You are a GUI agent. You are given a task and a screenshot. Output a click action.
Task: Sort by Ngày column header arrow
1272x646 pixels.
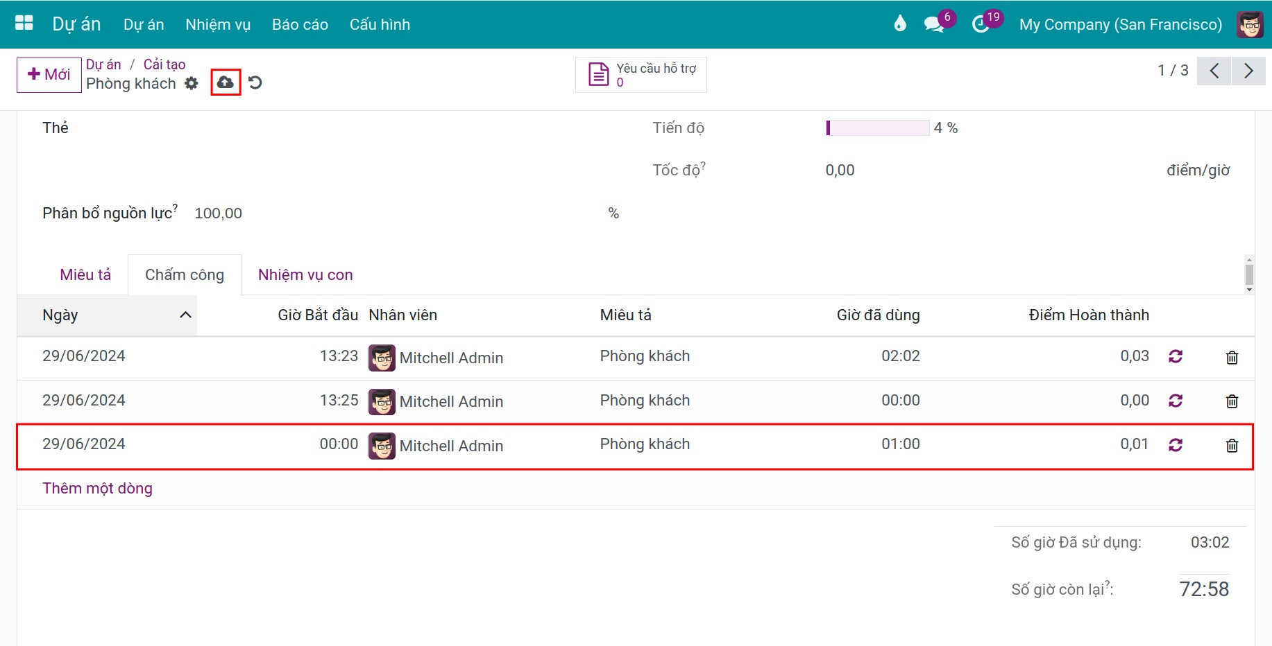[185, 315]
